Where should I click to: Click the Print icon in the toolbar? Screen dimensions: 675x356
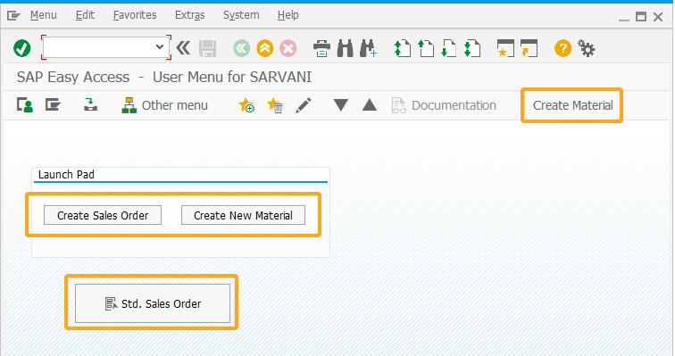point(321,48)
